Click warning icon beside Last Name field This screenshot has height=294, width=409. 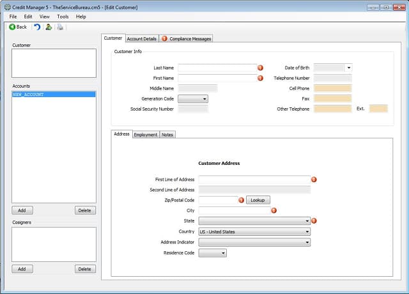coord(260,68)
